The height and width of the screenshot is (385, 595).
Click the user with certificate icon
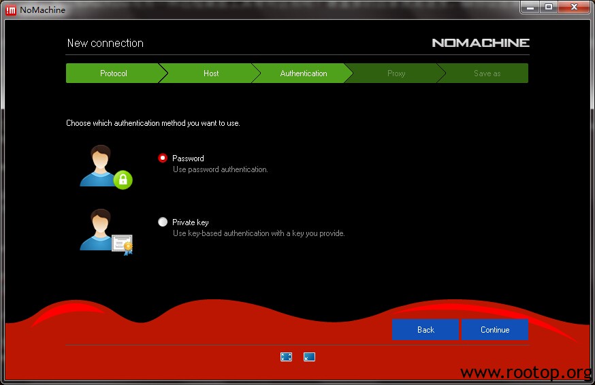tap(106, 231)
